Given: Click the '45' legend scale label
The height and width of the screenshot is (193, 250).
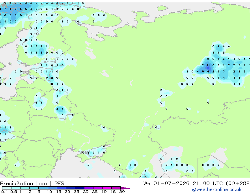Looking at the screenshot, I should (113, 191).
